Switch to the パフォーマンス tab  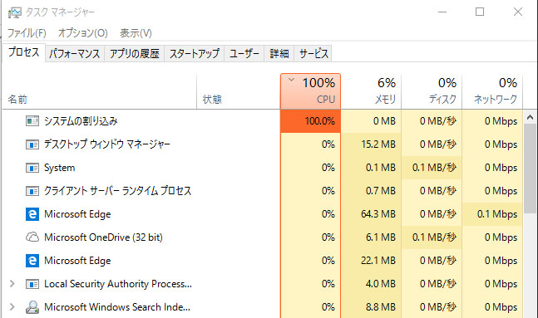75,54
